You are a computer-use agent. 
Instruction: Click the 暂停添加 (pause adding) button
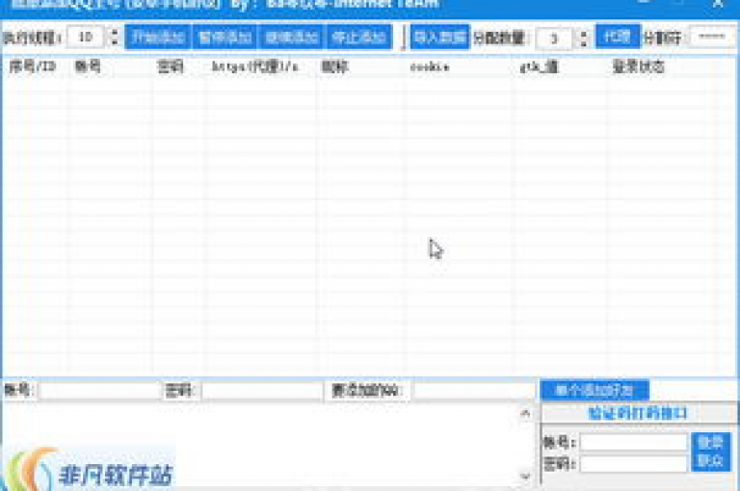click(225, 37)
